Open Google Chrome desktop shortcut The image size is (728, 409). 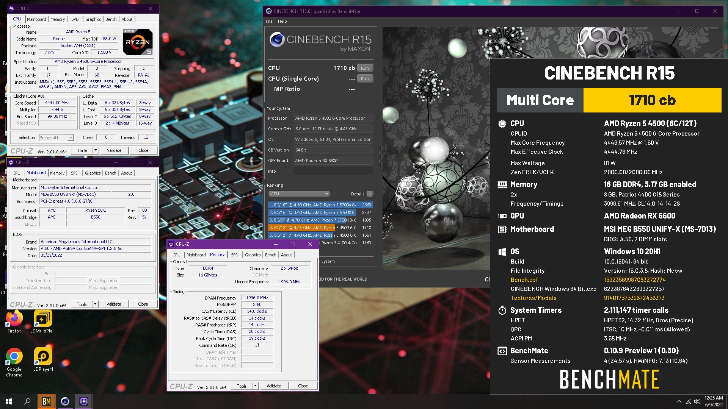click(x=14, y=362)
